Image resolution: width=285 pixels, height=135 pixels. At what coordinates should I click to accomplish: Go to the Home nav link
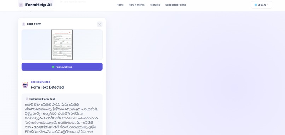pyautogui.click(x=120, y=5)
